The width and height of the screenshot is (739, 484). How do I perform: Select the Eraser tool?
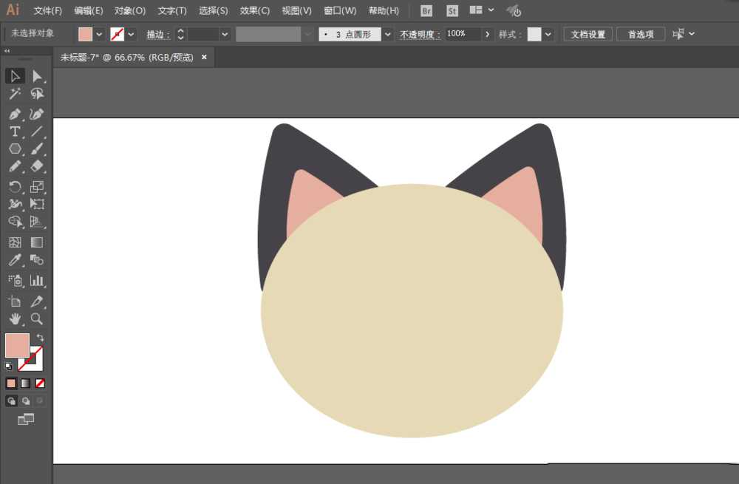click(x=38, y=166)
